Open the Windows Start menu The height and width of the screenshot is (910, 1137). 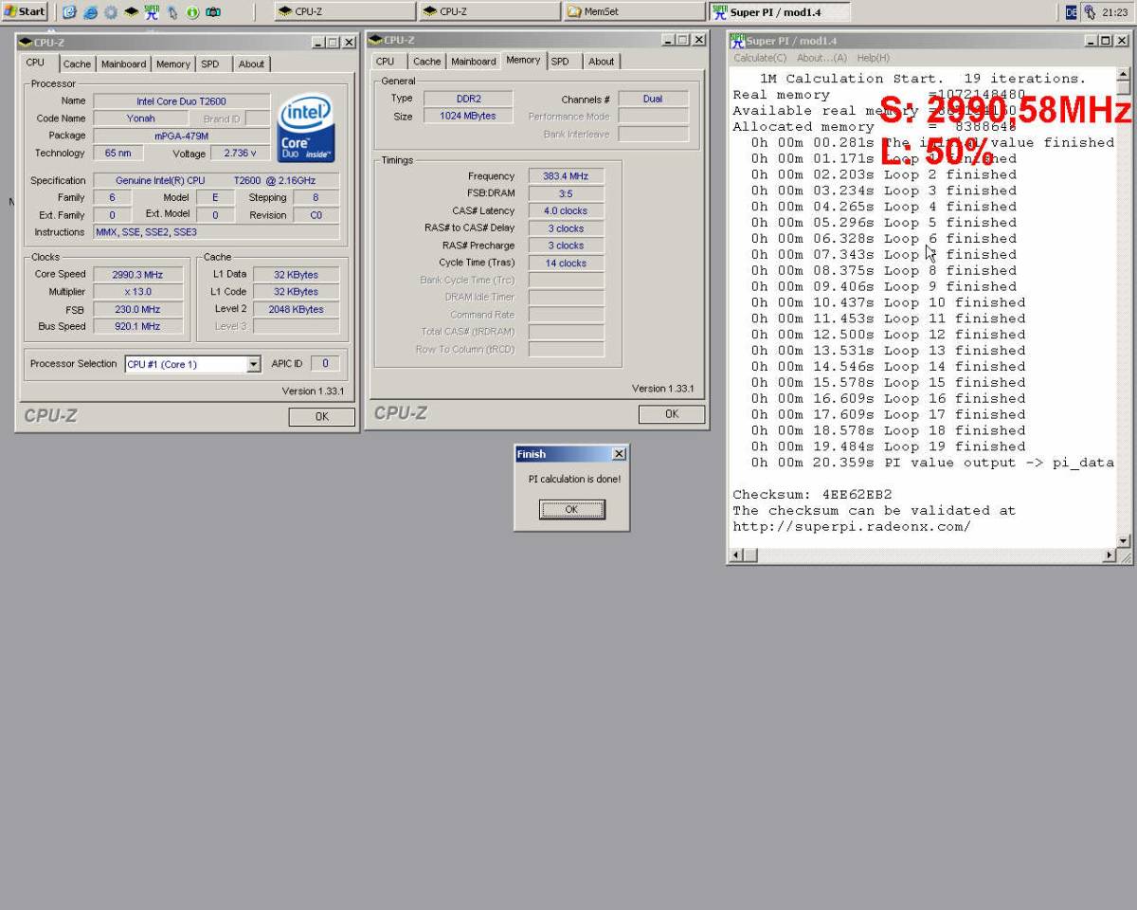26,11
